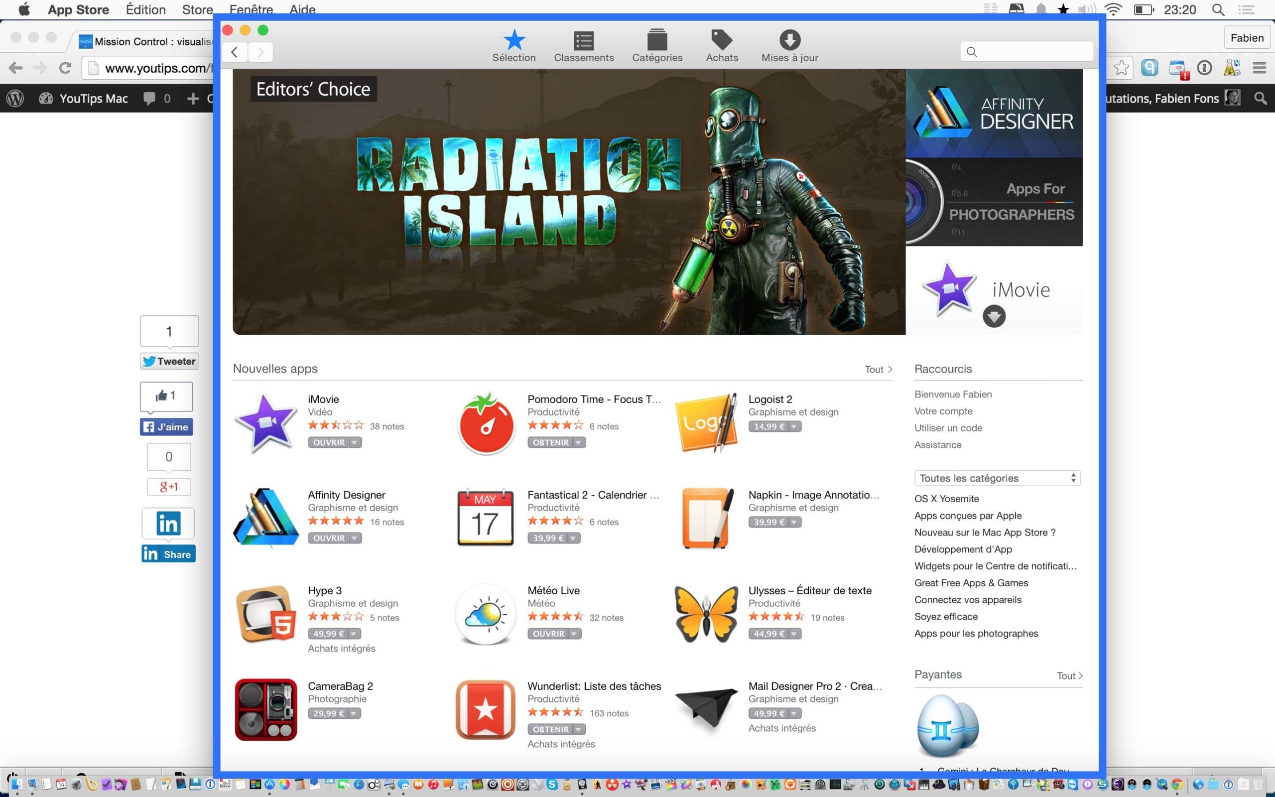Click the Météo Live weather icon

[485, 614]
